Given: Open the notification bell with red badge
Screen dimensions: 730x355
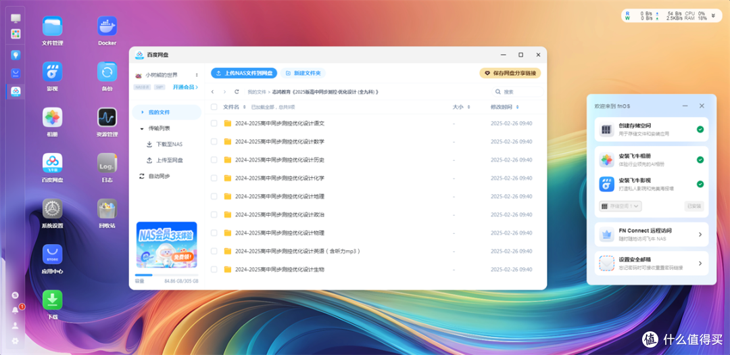Looking at the screenshot, I should 16,310.
